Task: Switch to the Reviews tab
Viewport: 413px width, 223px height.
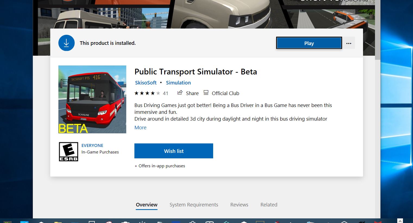Action: click(239, 205)
